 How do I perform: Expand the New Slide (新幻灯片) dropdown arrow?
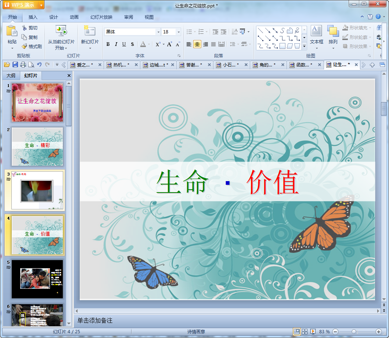click(x=90, y=48)
